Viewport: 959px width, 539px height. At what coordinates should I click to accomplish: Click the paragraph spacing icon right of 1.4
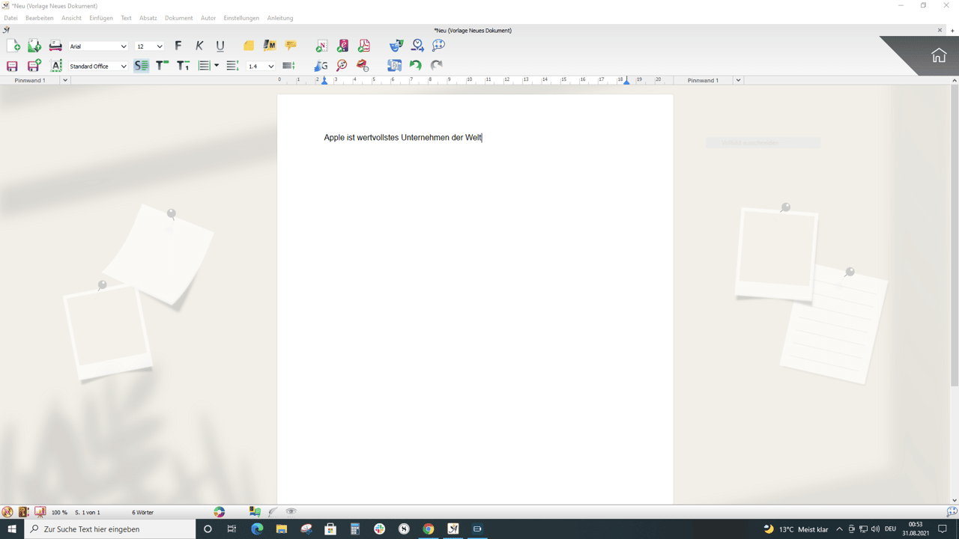tap(288, 66)
